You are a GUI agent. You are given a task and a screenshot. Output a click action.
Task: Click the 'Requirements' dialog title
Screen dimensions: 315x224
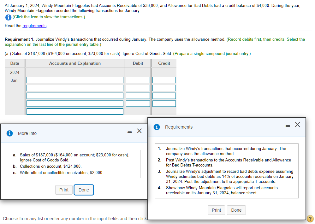[x=179, y=127]
